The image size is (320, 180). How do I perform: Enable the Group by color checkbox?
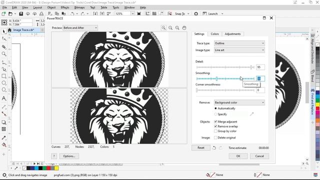coord(215,131)
